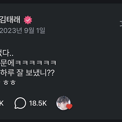The height and width of the screenshot is (122, 122).
Task: Tap the red heart on the avatar
Action: 69,106
